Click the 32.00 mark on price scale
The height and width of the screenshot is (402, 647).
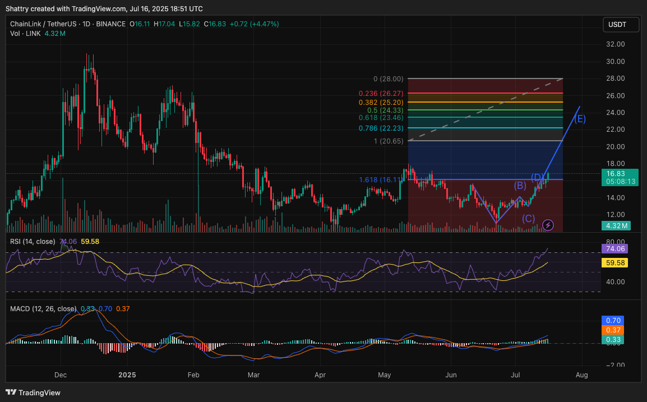tap(616, 44)
